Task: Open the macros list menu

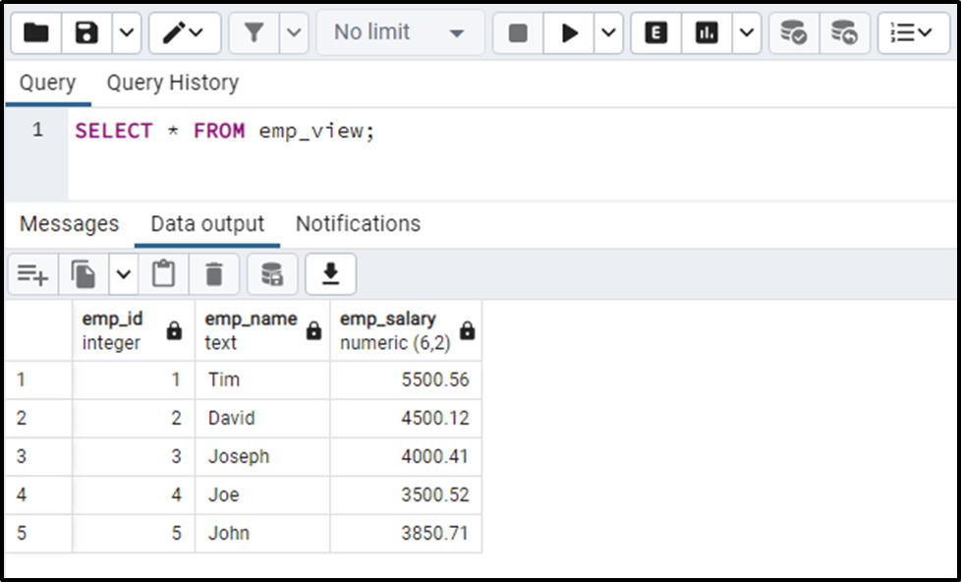Action: pos(913,32)
